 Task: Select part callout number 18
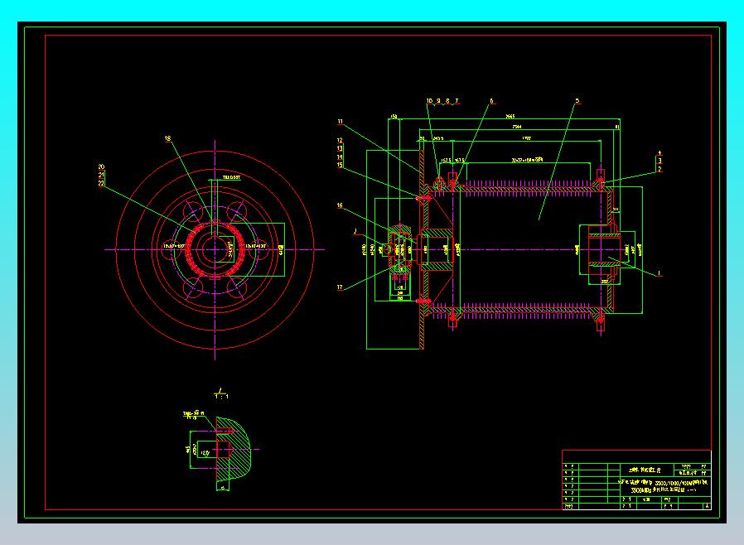[167, 138]
